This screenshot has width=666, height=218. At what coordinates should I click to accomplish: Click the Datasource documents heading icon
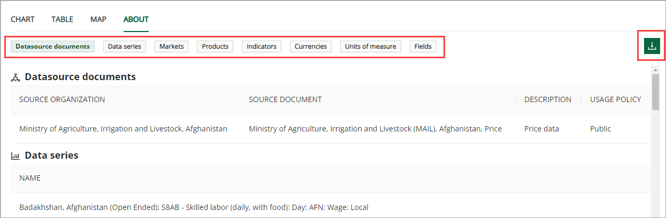[x=16, y=77]
